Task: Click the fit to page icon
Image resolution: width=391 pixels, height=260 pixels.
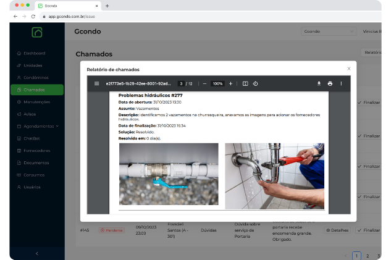Action: pyautogui.click(x=245, y=83)
